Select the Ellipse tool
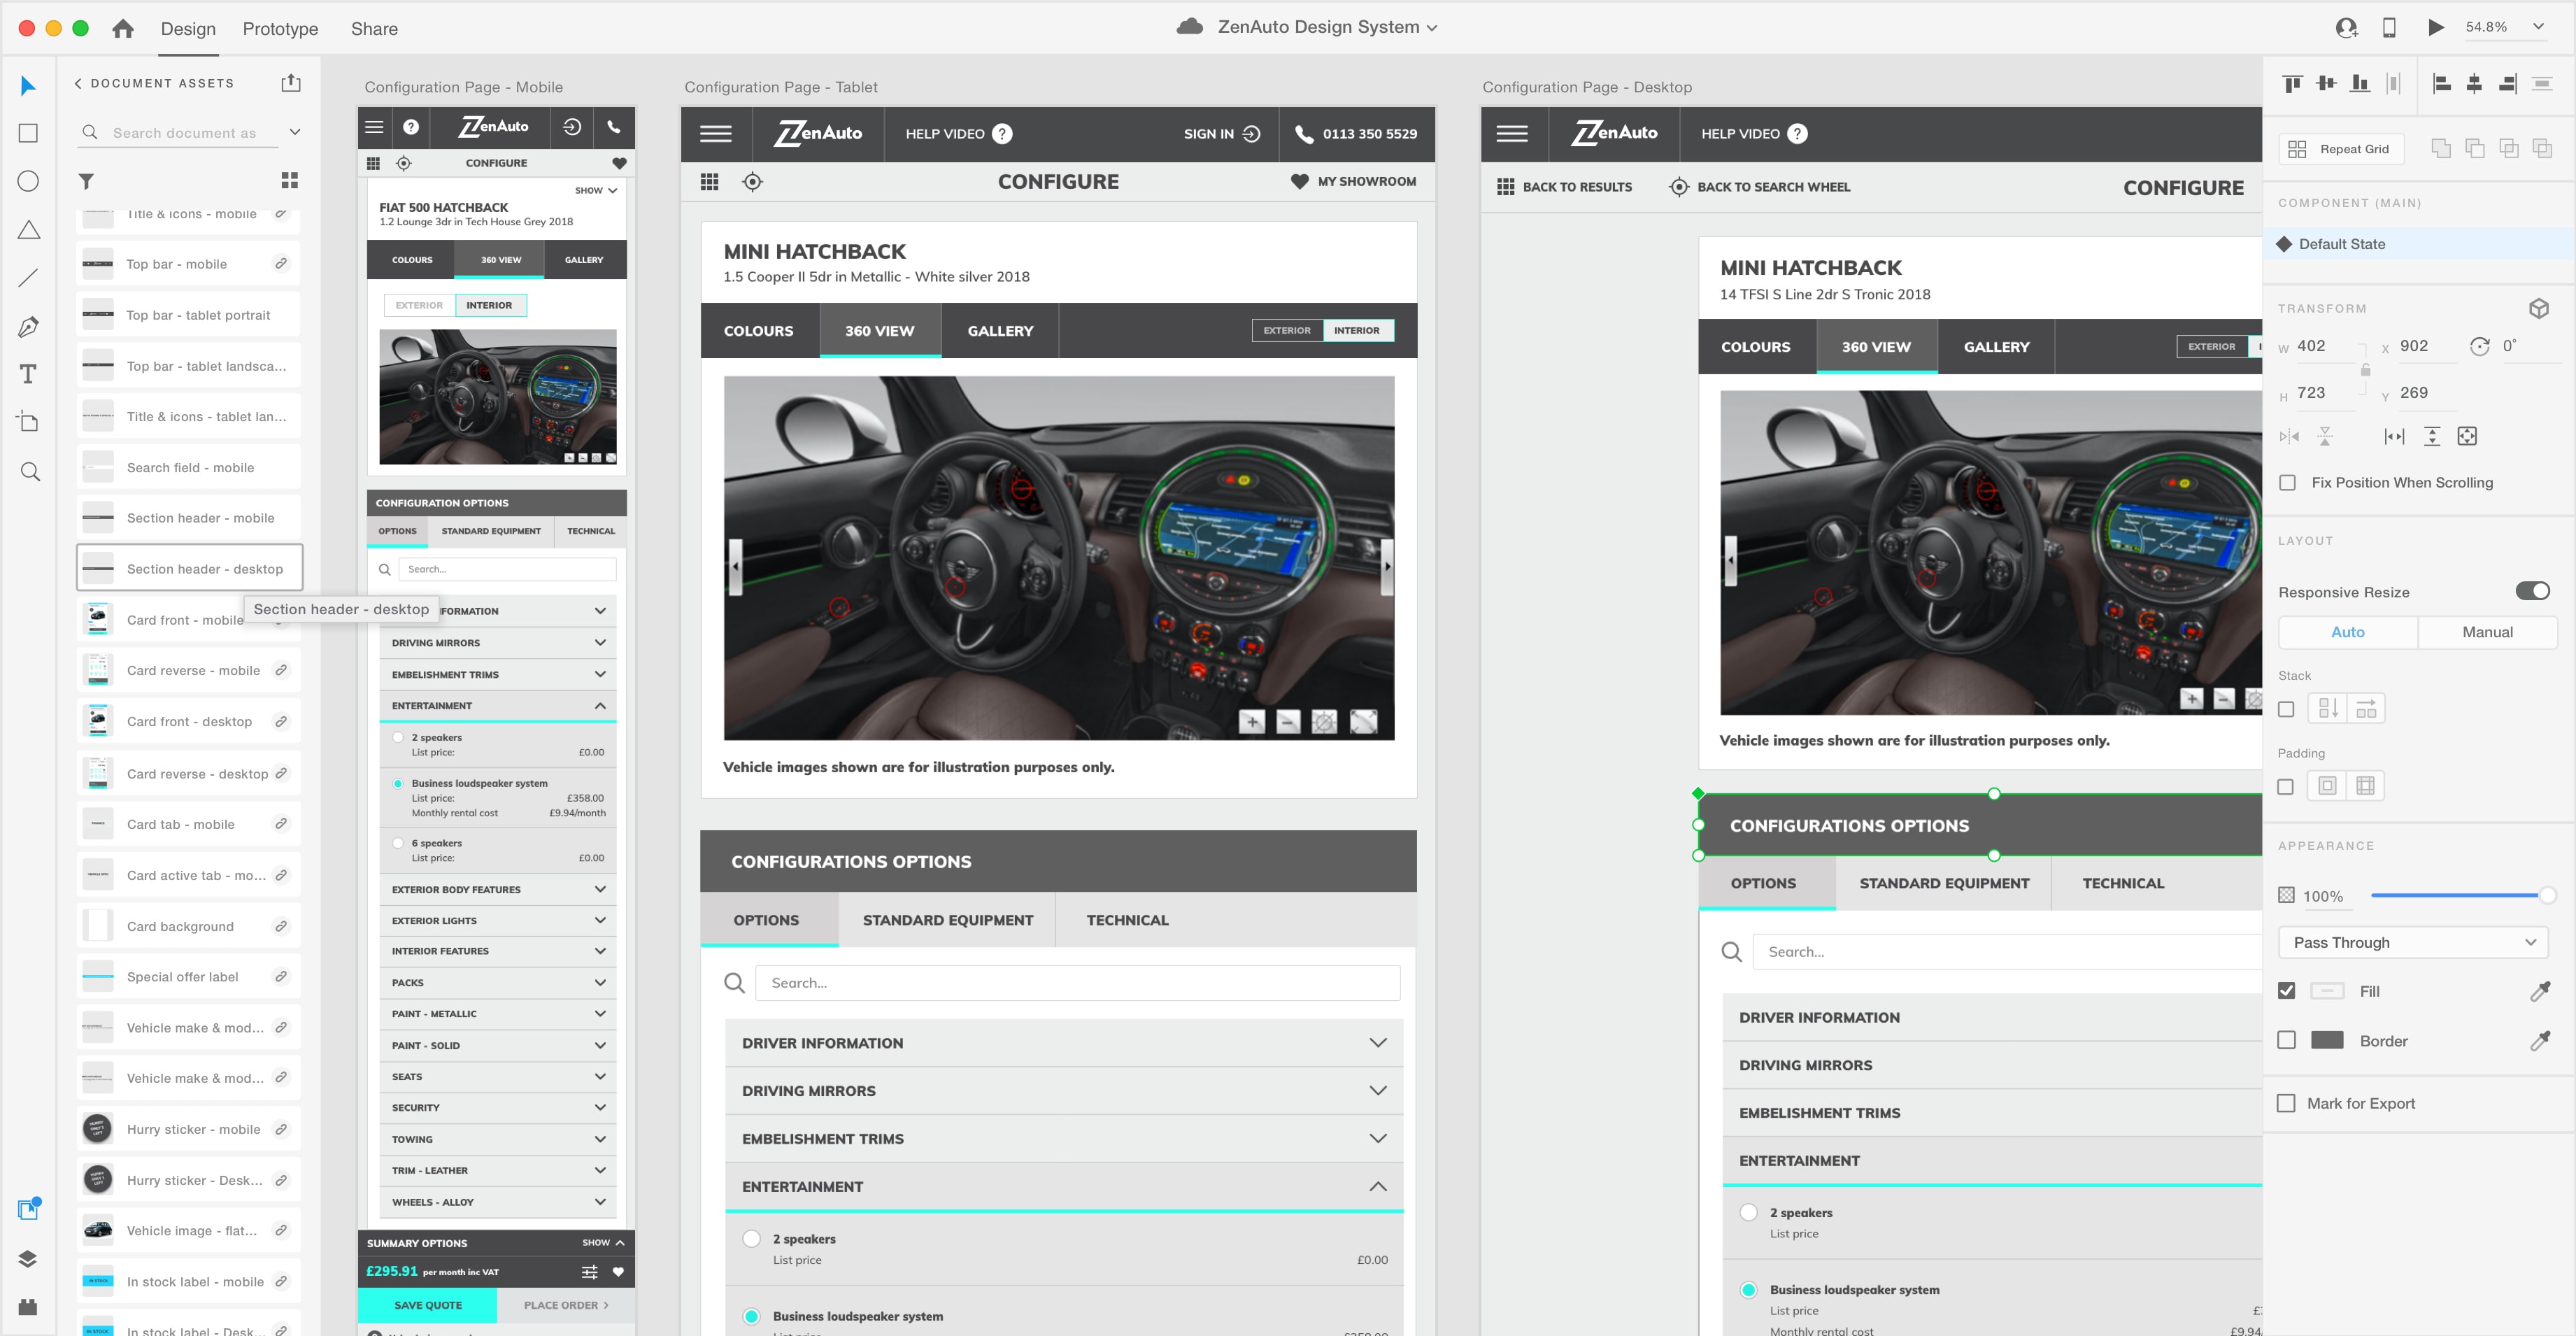Image resolution: width=2576 pixels, height=1336 pixels. (x=29, y=181)
